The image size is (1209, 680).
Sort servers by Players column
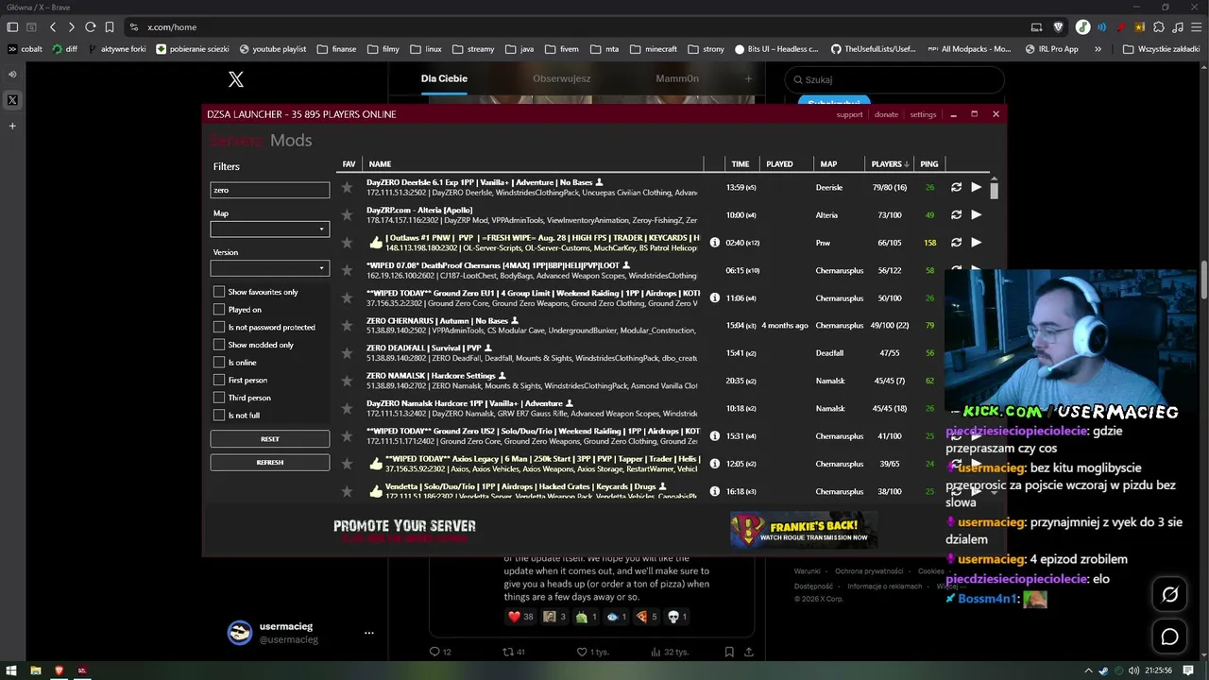[890, 164]
